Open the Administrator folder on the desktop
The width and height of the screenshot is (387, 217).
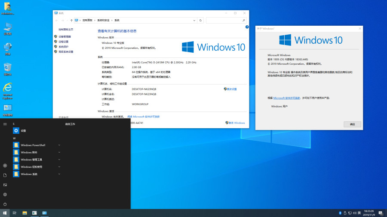tap(7, 9)
